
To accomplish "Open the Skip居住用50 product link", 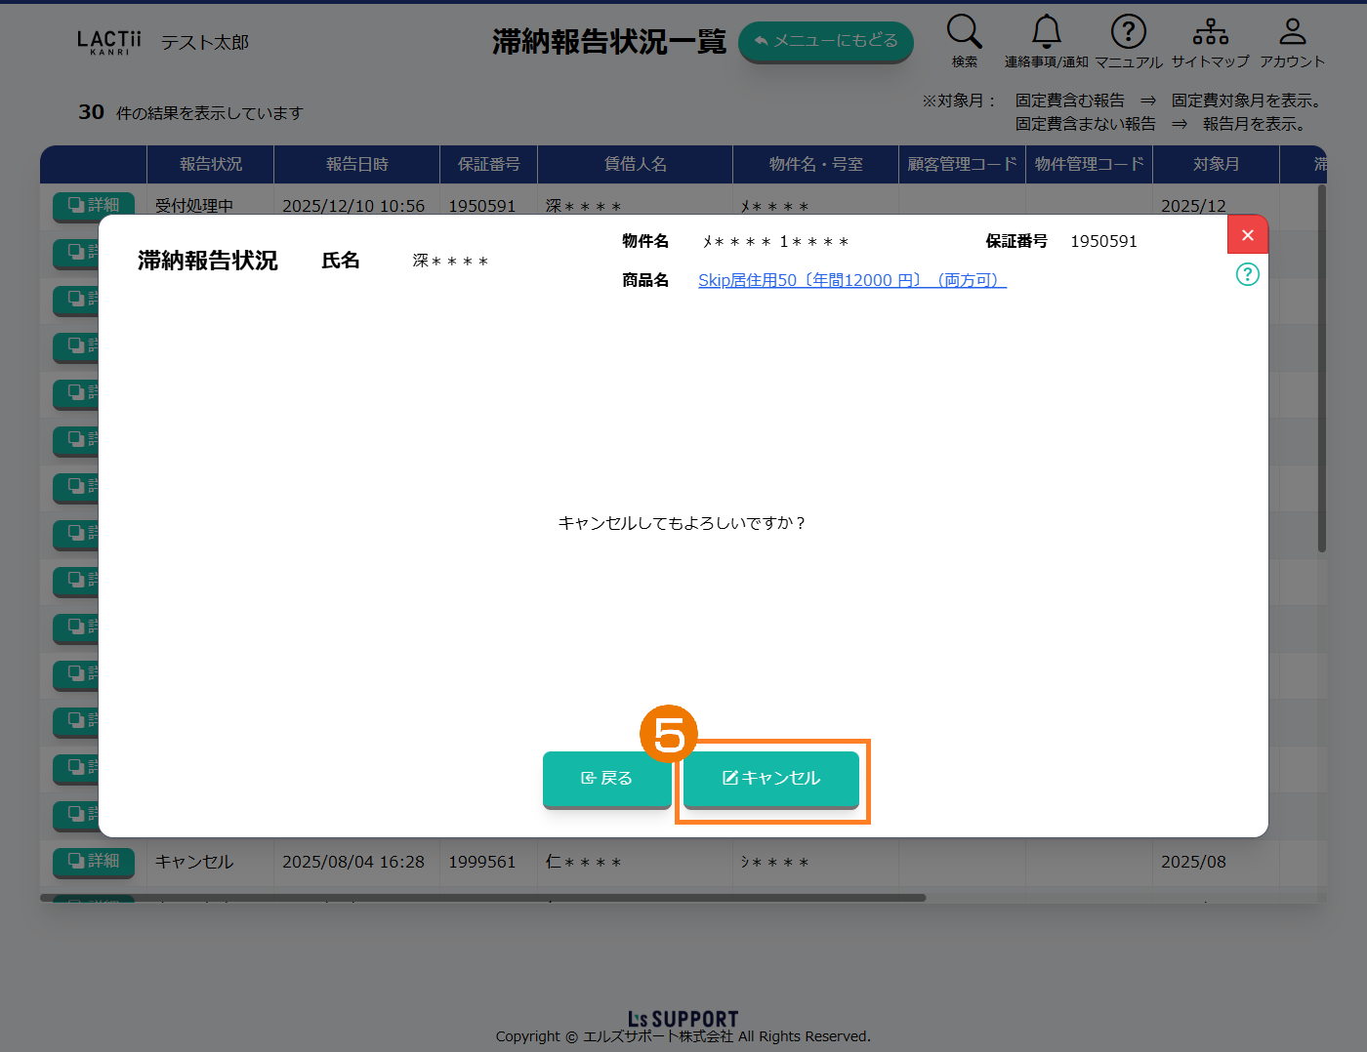I will point(851,280).
